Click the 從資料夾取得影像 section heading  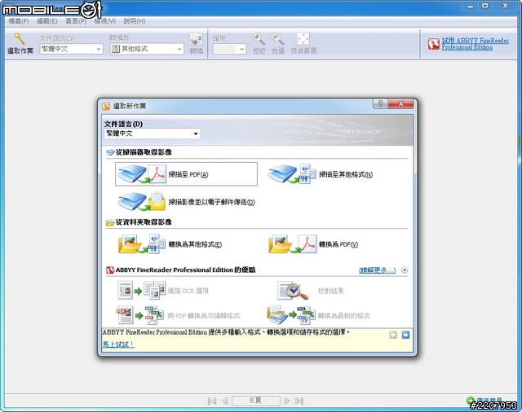144,222
